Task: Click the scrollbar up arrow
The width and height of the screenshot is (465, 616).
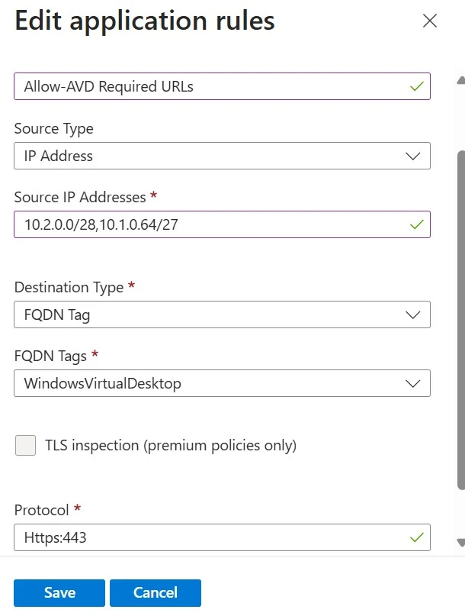Action: 460,80
